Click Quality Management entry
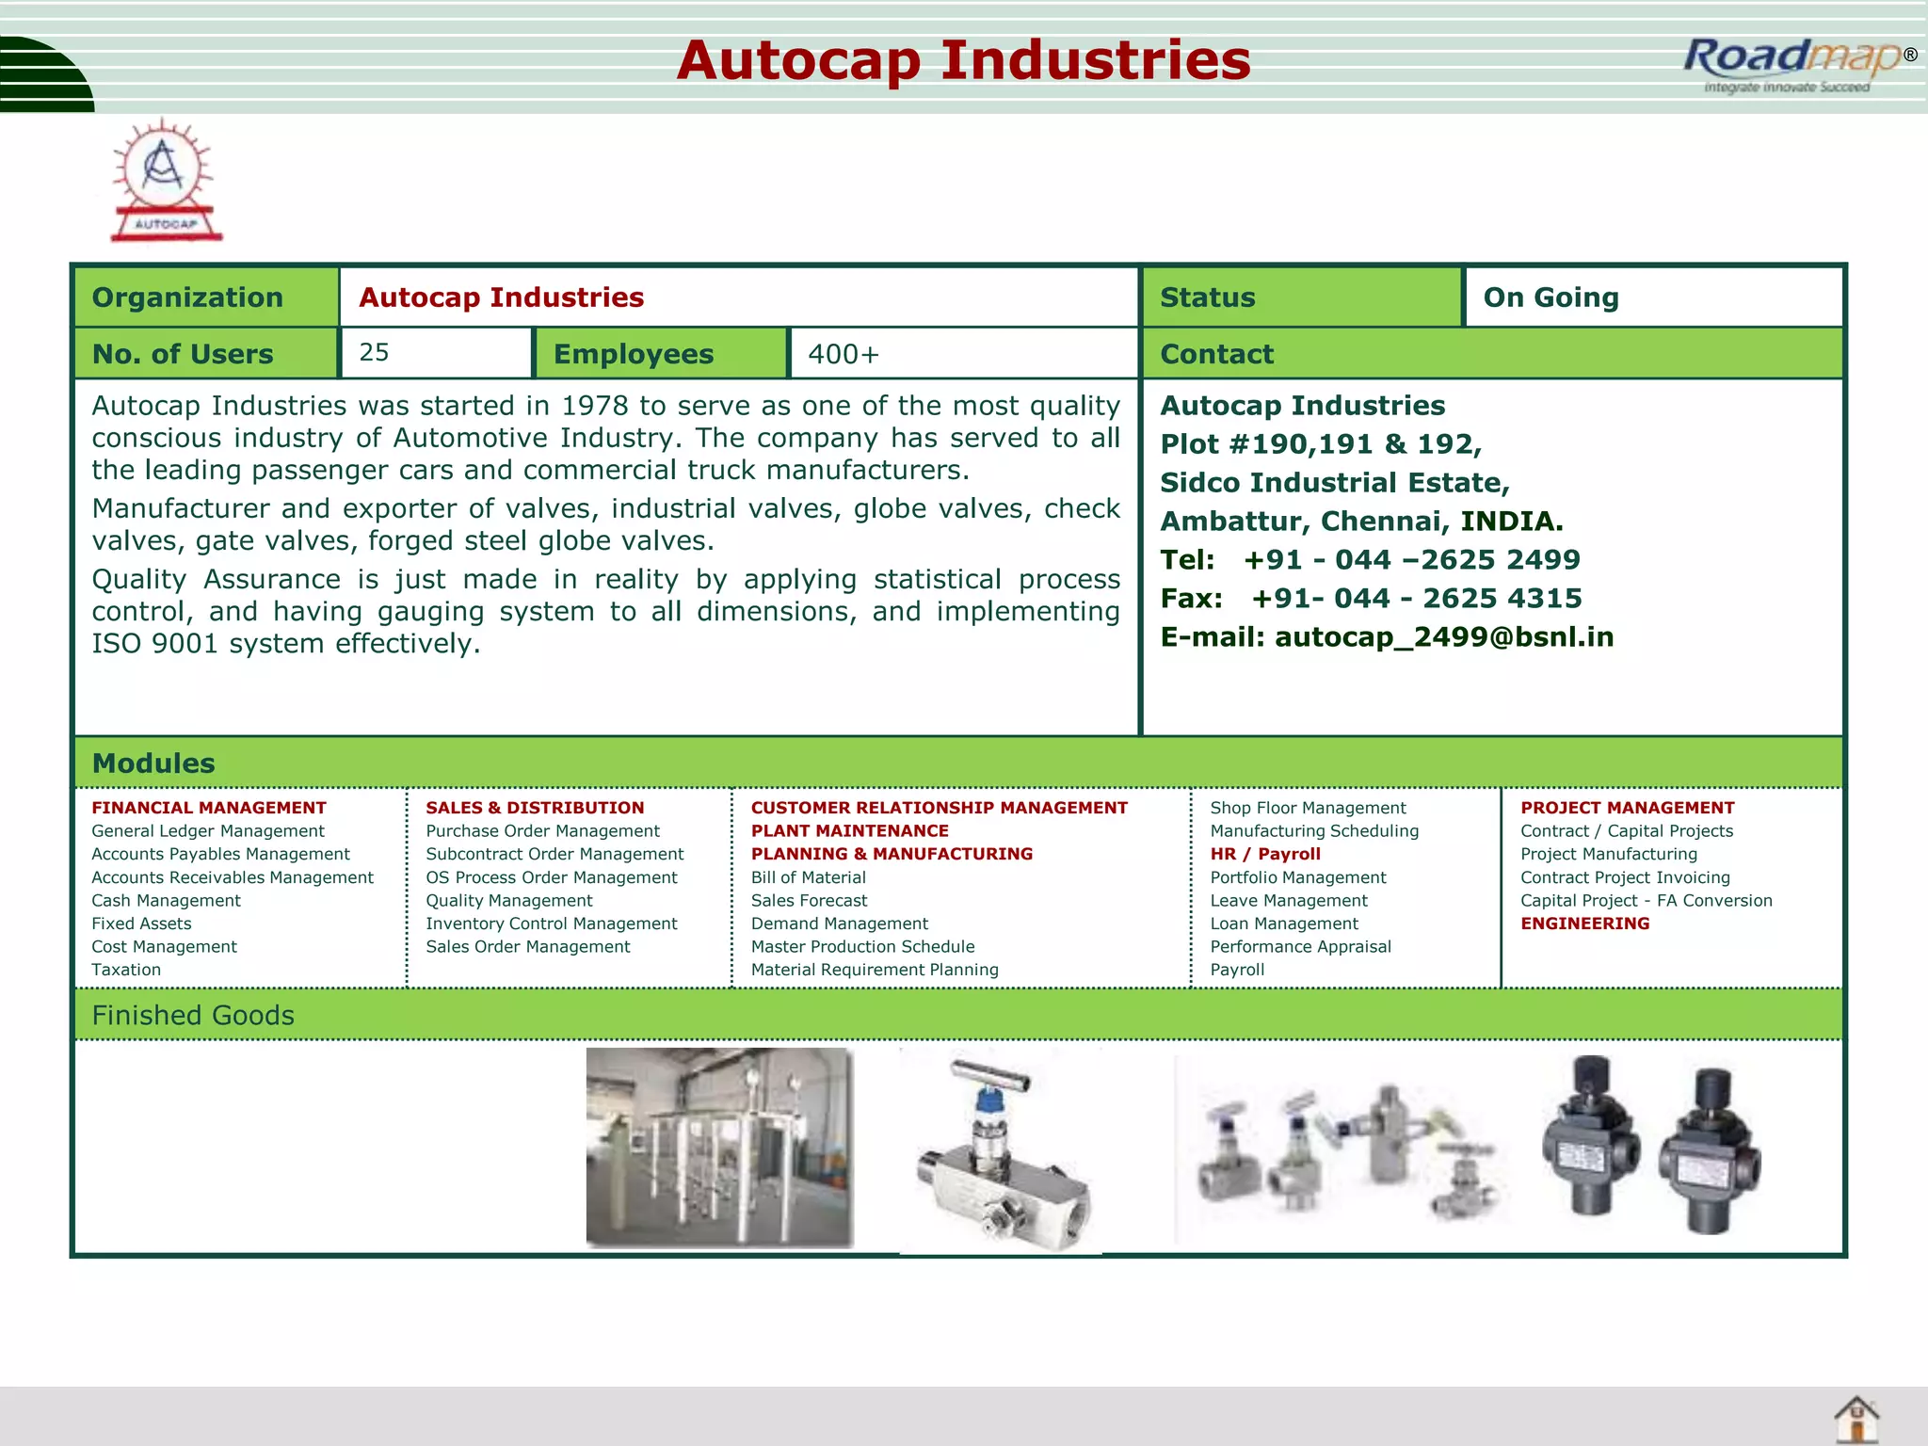This screenshot has height=1446, width=1928. (509, 901)
